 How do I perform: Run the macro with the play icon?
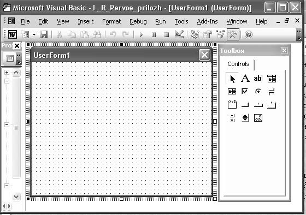pos(141,35)
